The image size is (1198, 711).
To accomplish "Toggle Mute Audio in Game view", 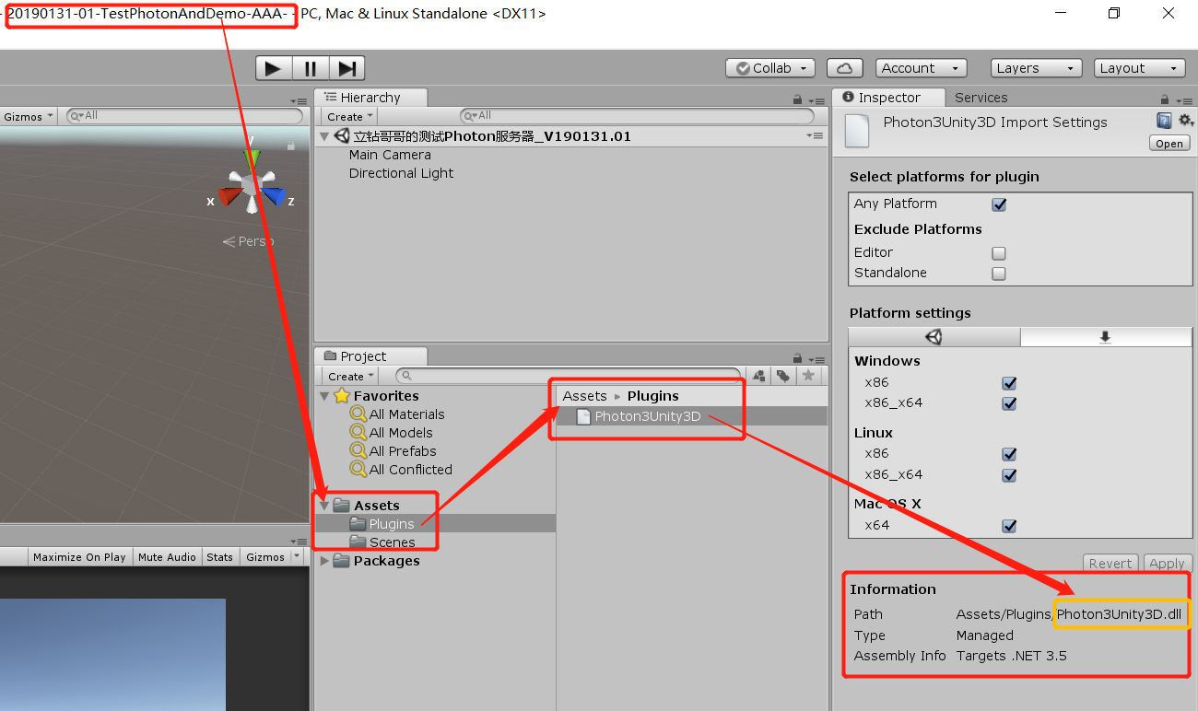I will pos(167,557).
